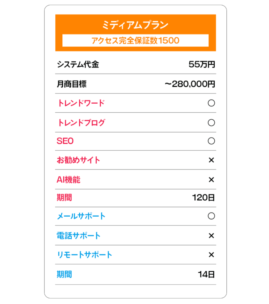Click the 14日 support period value
This screenshot has height=304, width=269.
[x=206, y=274]
